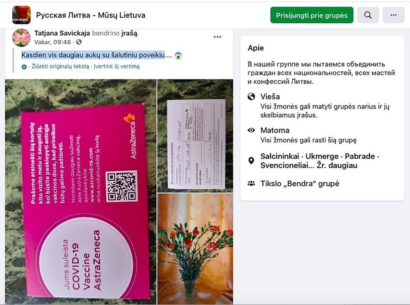Click the globe icon next to Vieša
The height and width of the screenshot is (305, 410).
(251, 97)
